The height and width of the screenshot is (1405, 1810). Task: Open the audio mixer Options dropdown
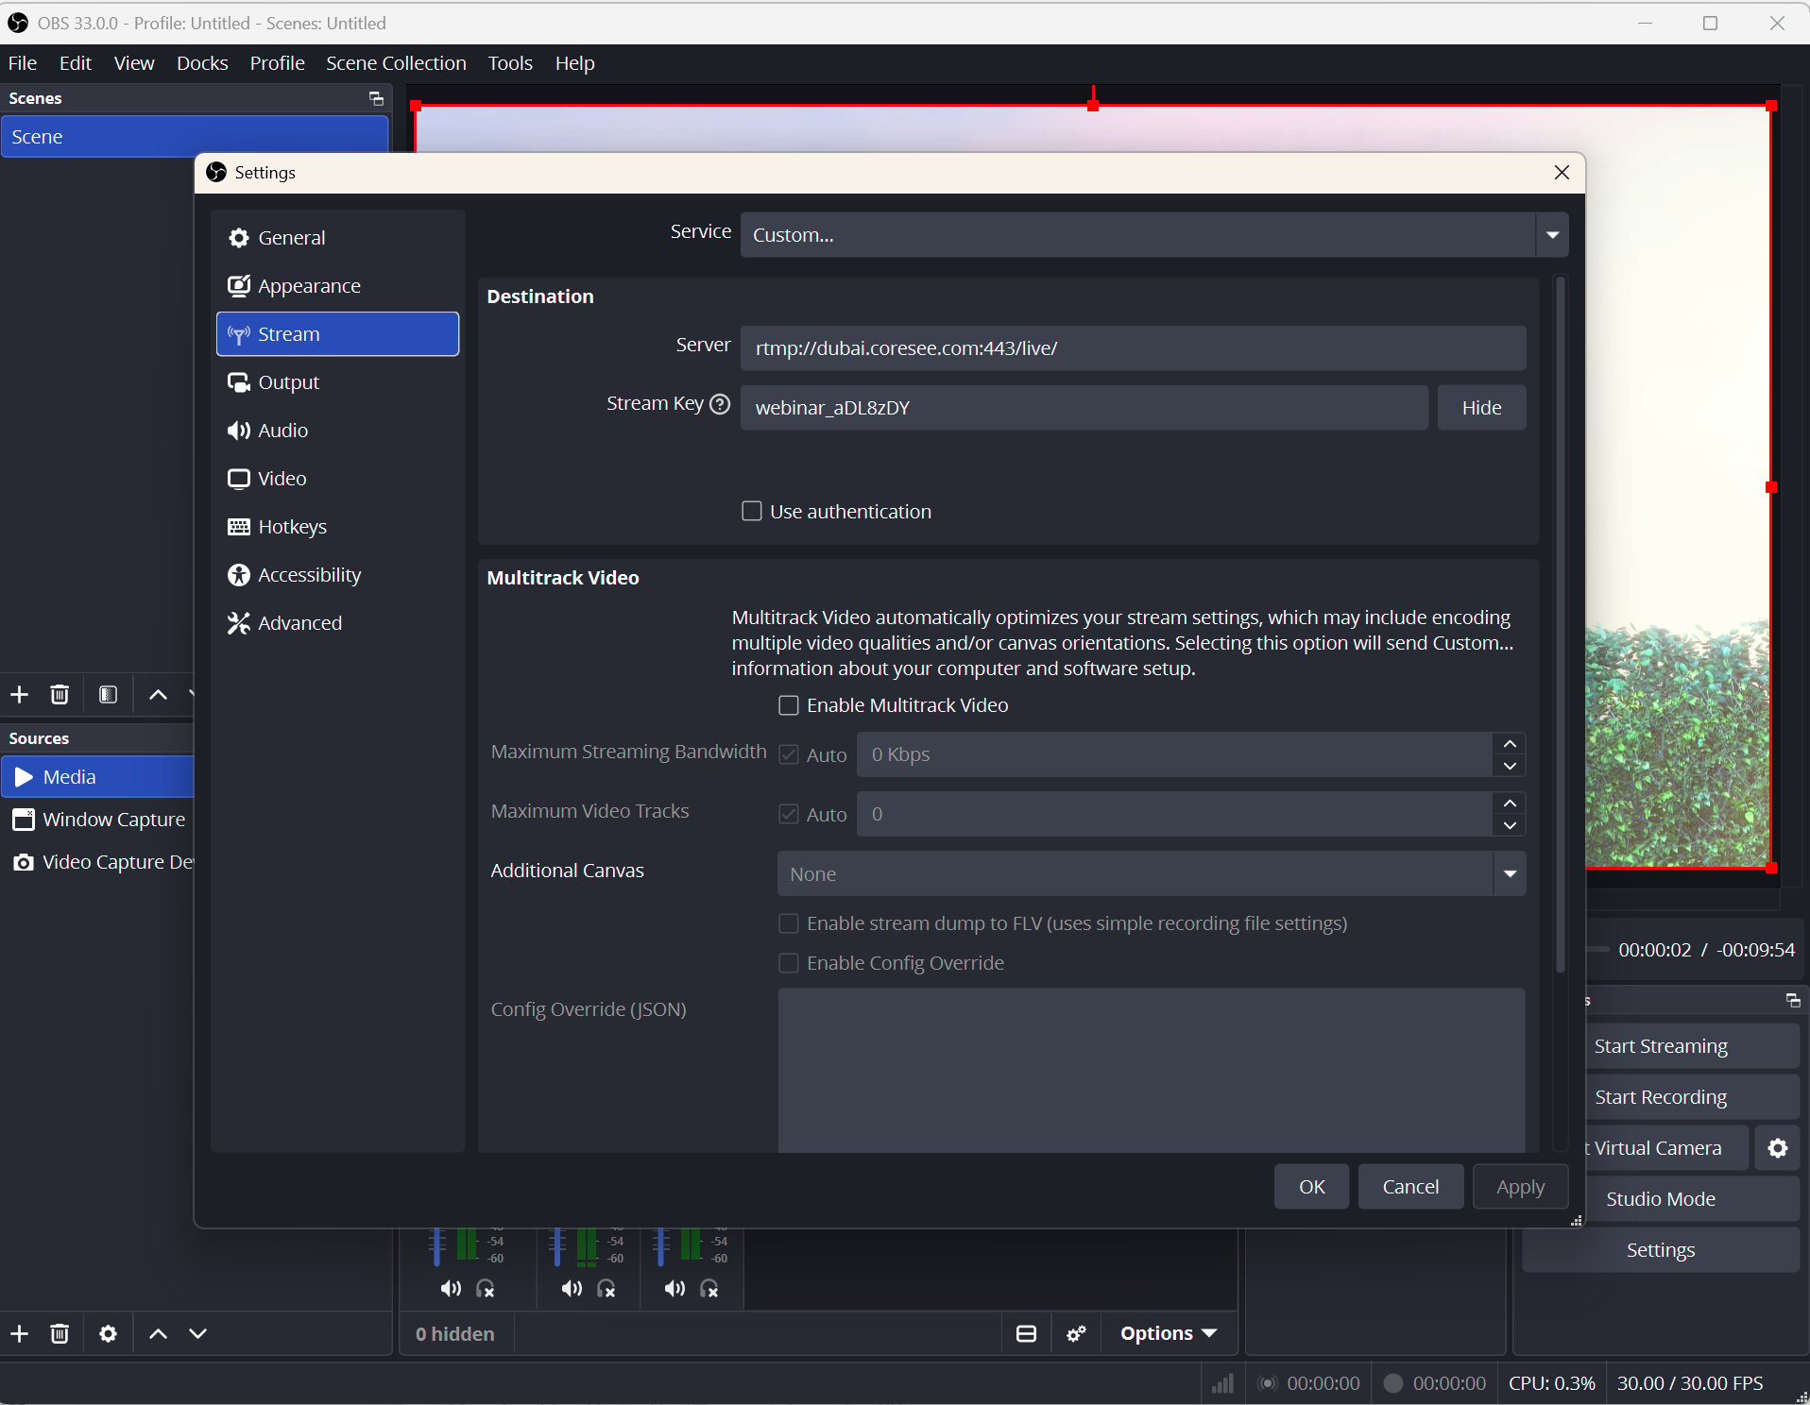[1169, 1333]
